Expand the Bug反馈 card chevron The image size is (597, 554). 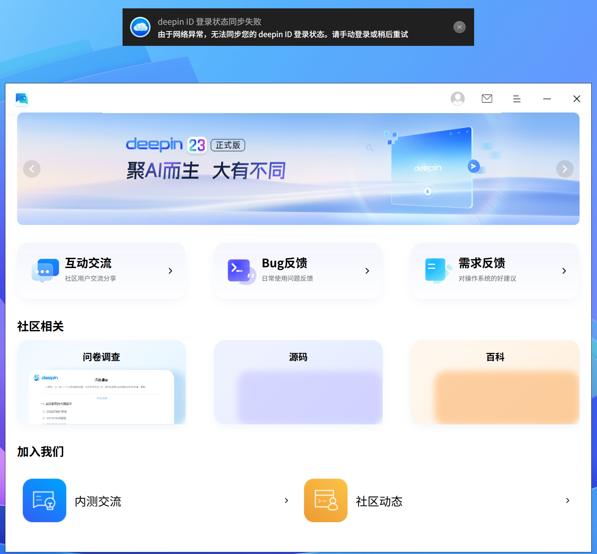click(x=367, y=271)
